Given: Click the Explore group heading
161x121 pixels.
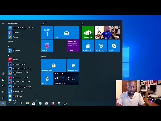Looking at the screenshot, I should 43,56.
